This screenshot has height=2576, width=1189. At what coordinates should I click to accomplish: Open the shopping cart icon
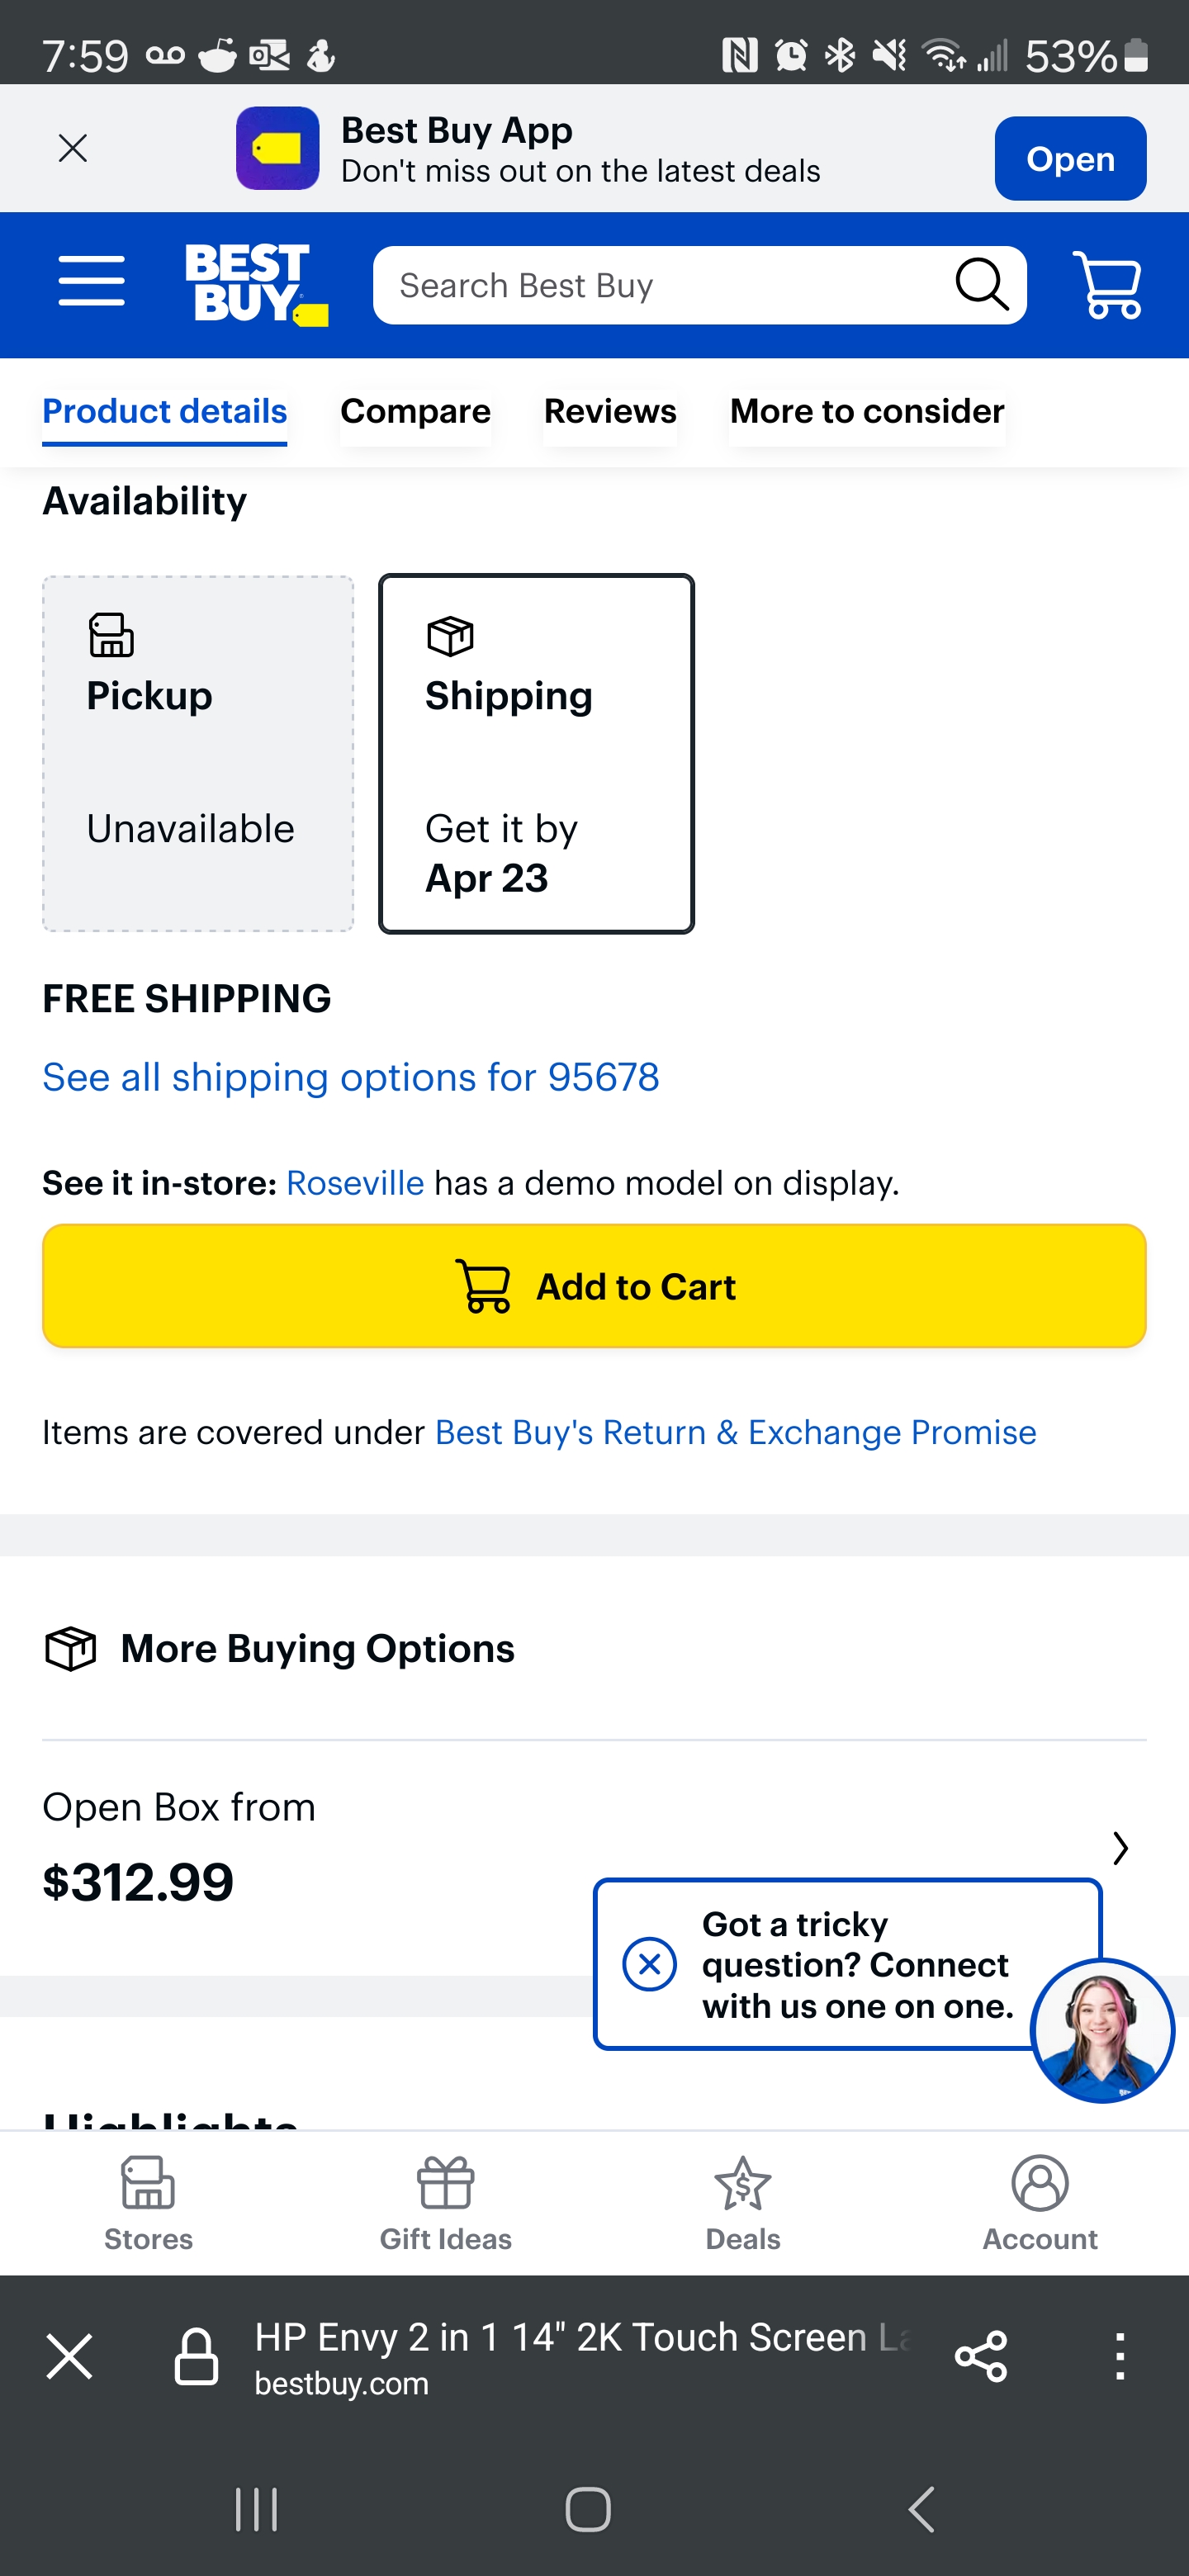(1106, 285)
